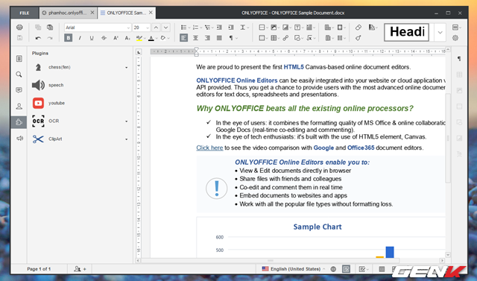Clear style with the eraser icon
This screenshot has width=477, height=281.
pyautogui.click(x=358, y=28)
